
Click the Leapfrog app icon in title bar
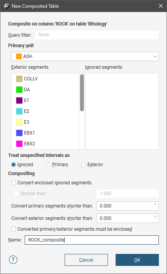point(7,6)
